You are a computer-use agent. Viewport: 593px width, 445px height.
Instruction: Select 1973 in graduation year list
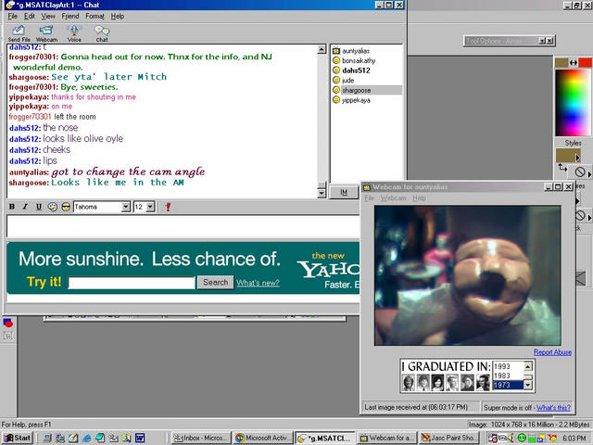point(508,385)
